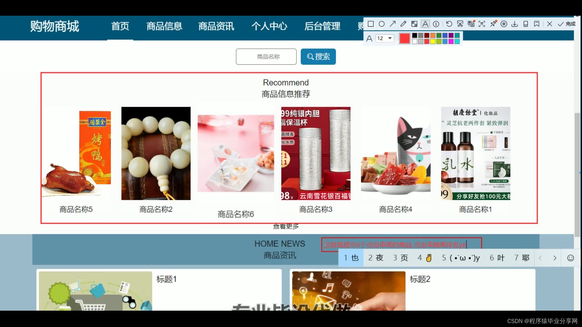This screenshot has width=582, height=327.
Task: Click the 商品名称 search input field
Action: click(x=266, y=57)
